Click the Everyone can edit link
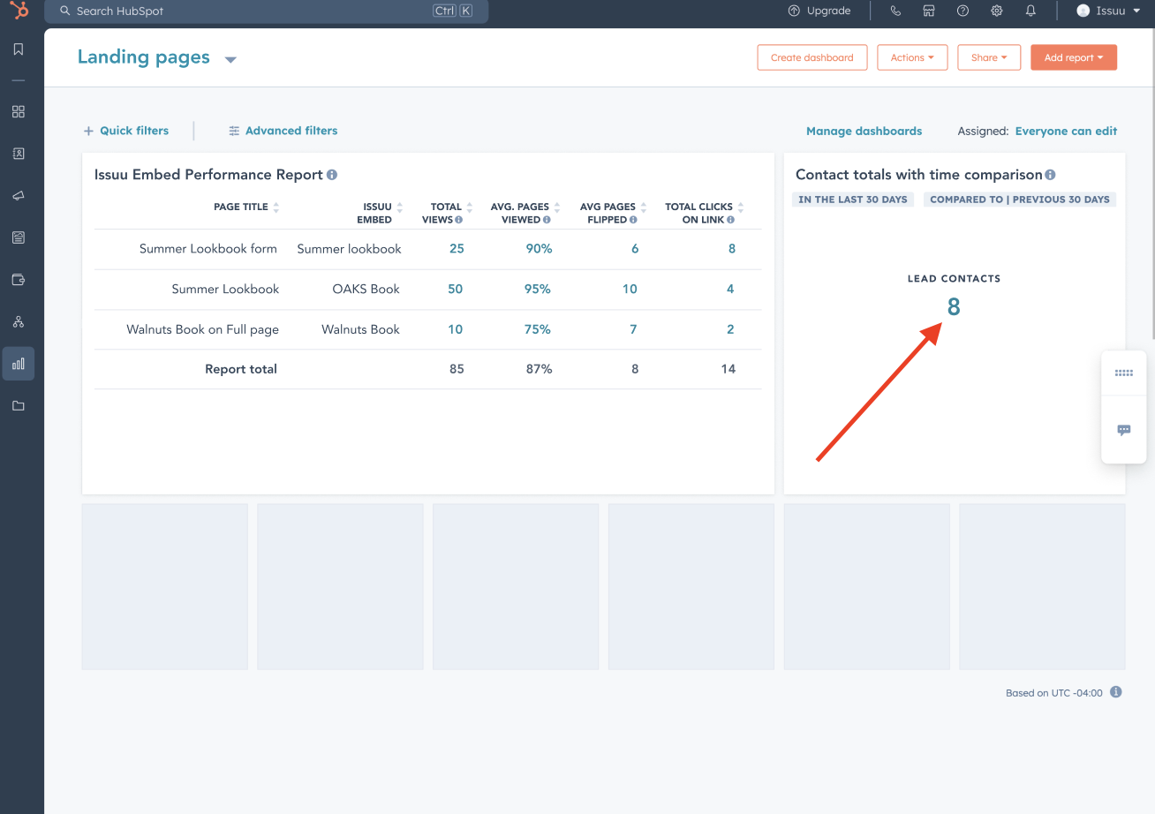 pyautogui.click(x=1066, y=131)
